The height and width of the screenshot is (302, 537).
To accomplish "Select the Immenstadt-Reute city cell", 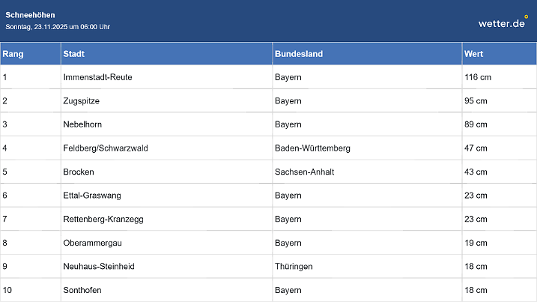I will [x=98, y=77].
